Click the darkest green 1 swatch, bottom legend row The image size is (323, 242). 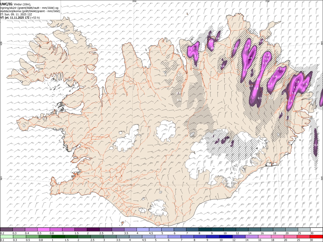[x=58, y=237]
